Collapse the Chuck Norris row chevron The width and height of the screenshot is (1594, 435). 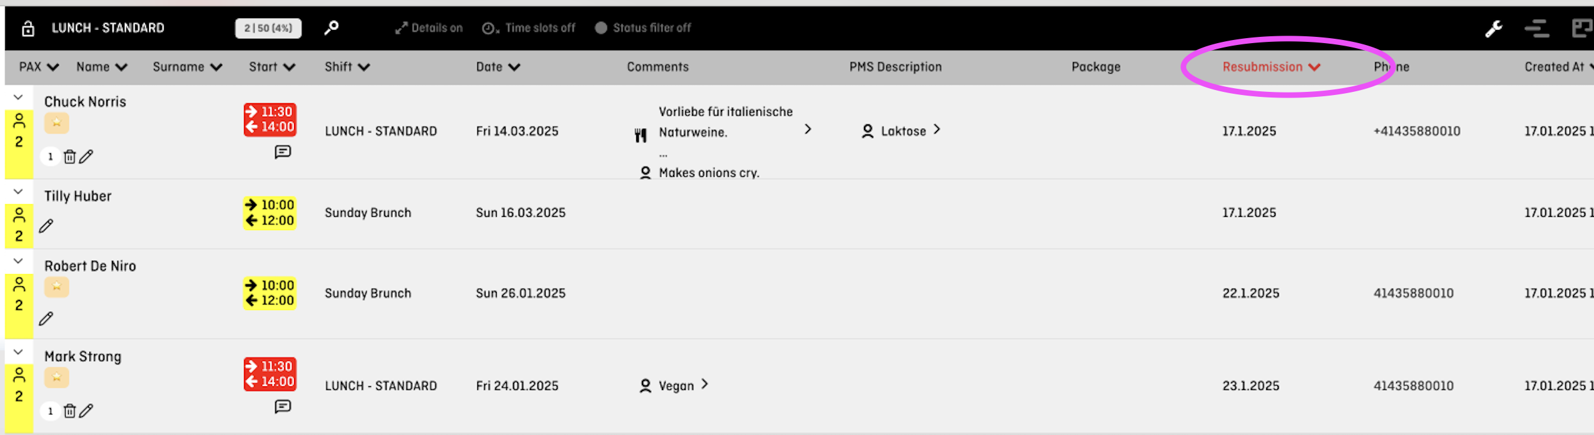[18, 97]
